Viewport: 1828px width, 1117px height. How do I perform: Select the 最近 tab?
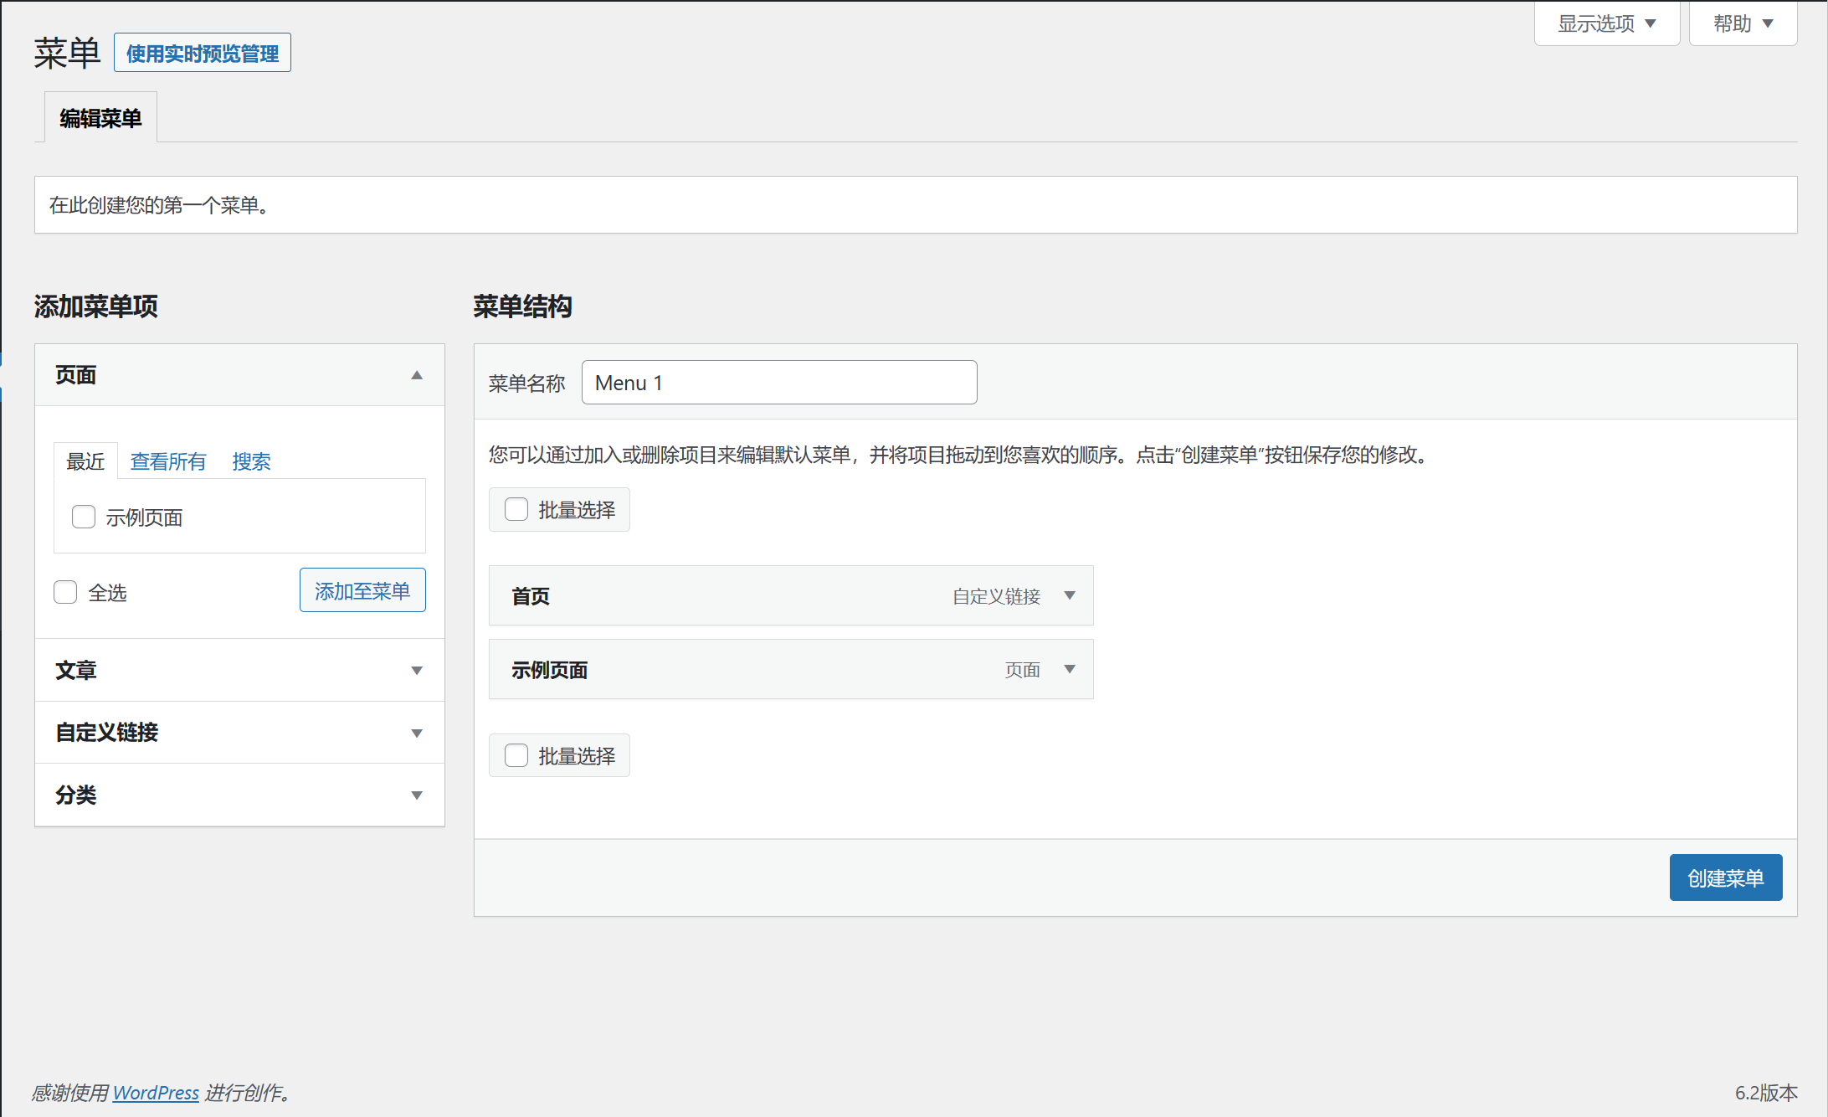pyautogui.click(x=85, y=461)
